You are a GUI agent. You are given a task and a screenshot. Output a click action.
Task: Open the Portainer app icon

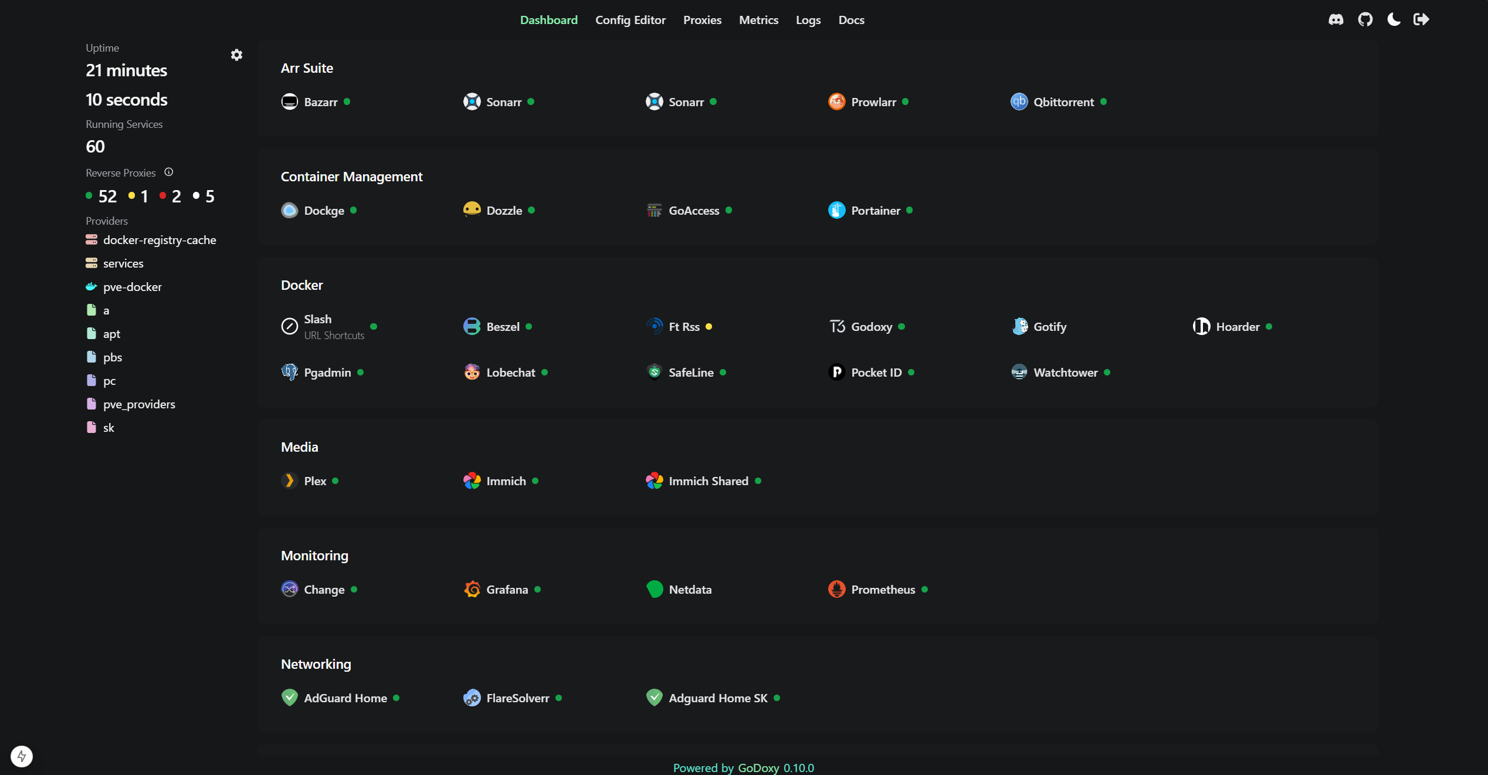pyautogui.click(x=836, y=210)
